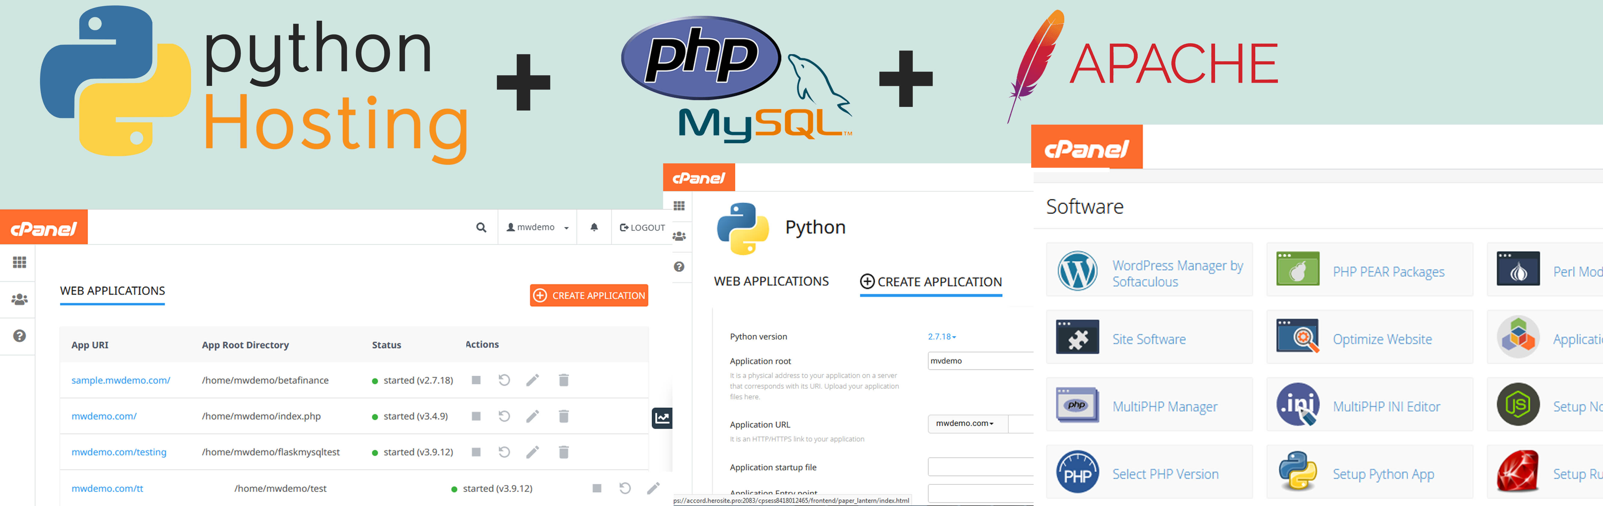Restart the mwdemo.com/testing application
This screenshot has width=1603, height=506.
[x=504, y=452]
